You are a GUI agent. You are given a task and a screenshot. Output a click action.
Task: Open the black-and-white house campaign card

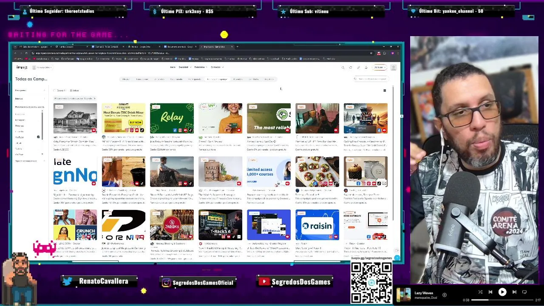click(75, 118)
